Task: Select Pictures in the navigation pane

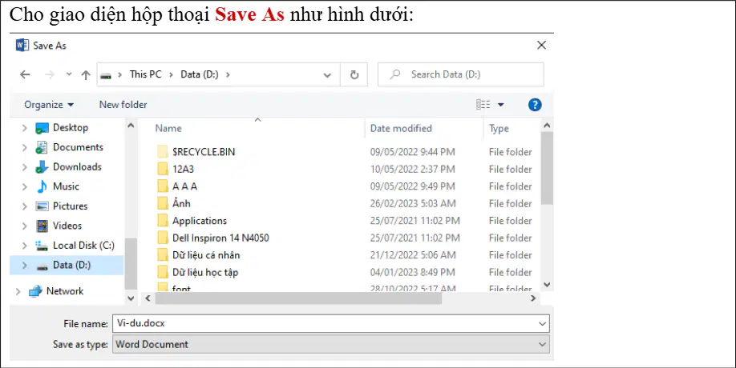Action: (70, 206)
